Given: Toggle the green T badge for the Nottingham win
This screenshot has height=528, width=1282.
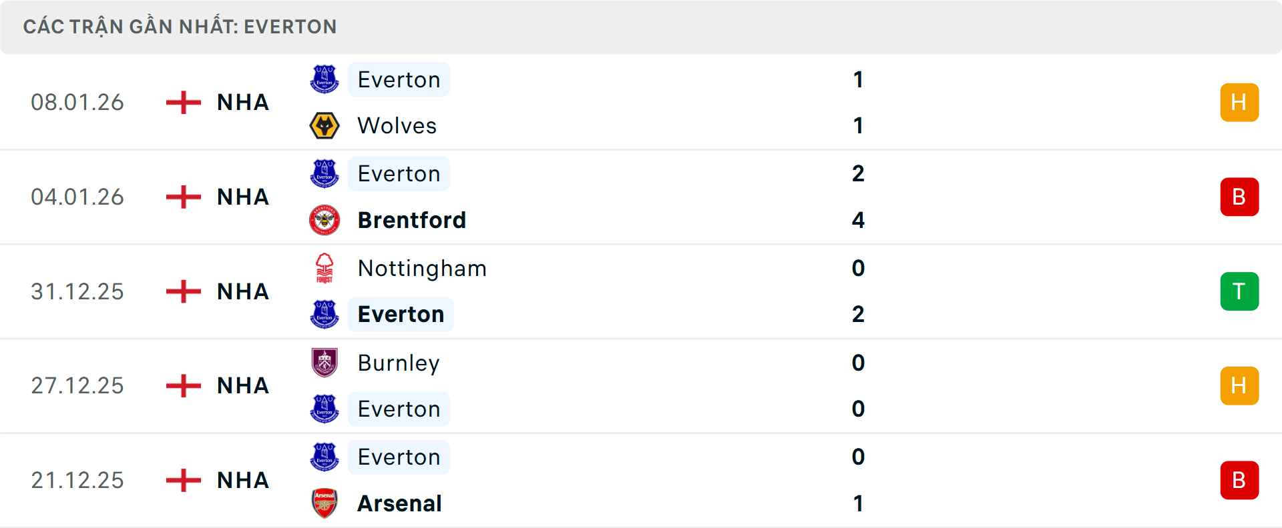Looking at the screenshot, I should point(1239,291).
